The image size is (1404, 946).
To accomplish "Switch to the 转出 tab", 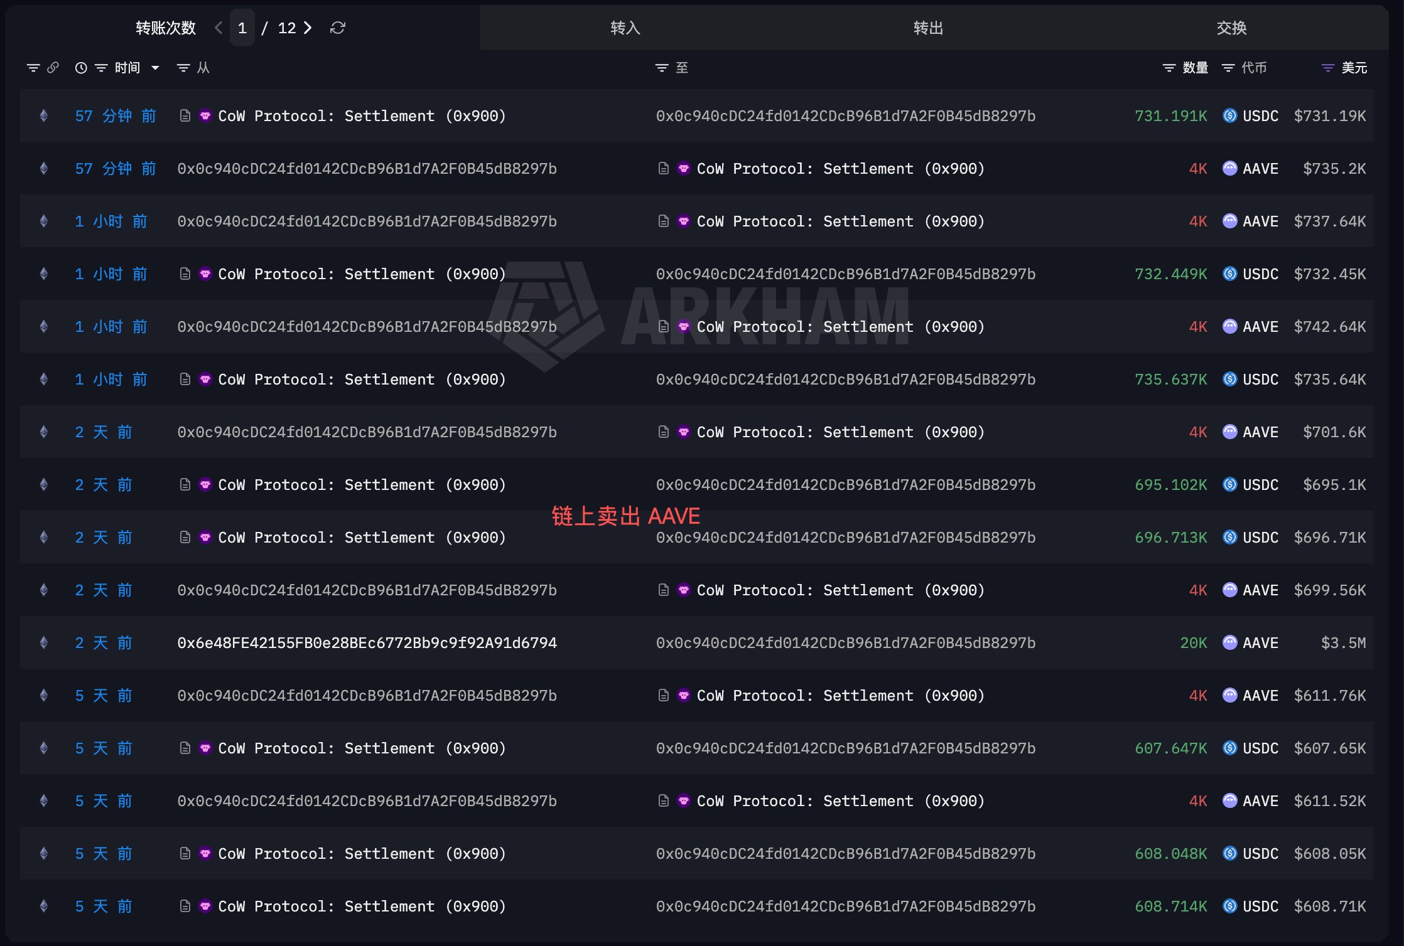I will 928,28.
